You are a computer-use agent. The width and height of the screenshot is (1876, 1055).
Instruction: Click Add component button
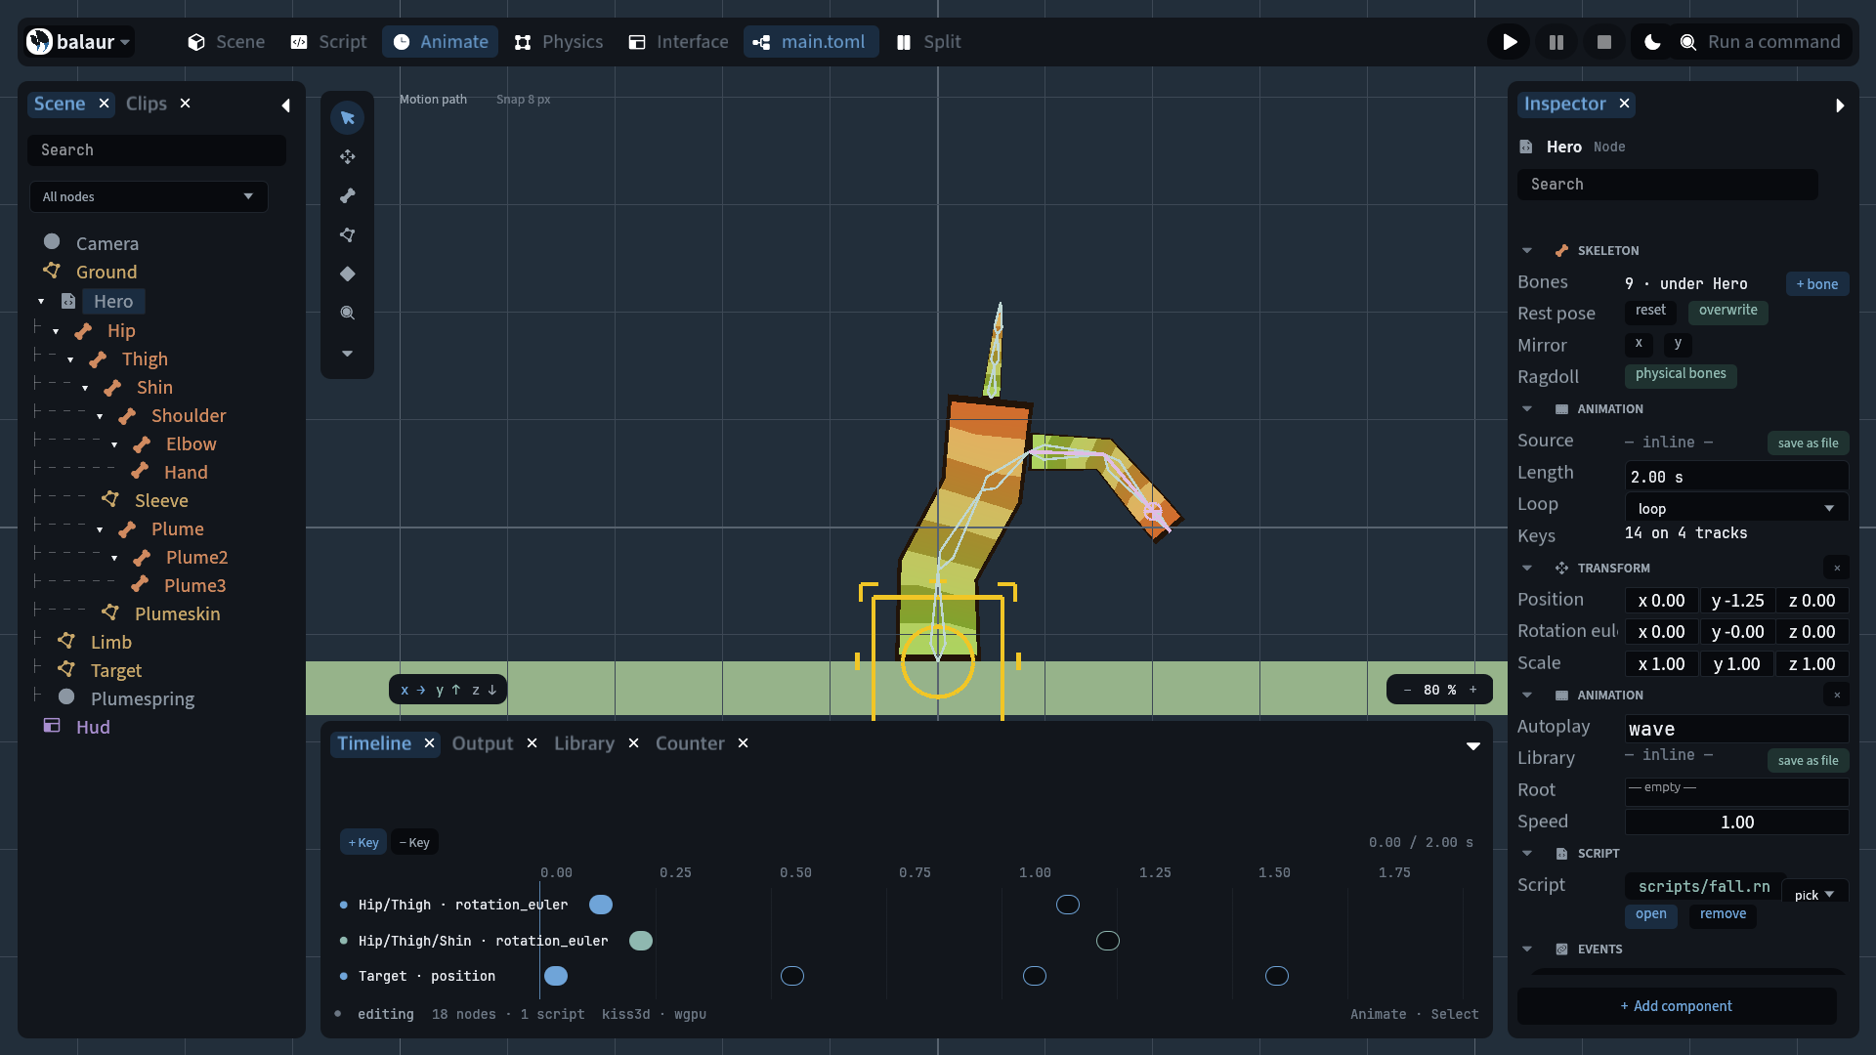pos(1677,1006)
